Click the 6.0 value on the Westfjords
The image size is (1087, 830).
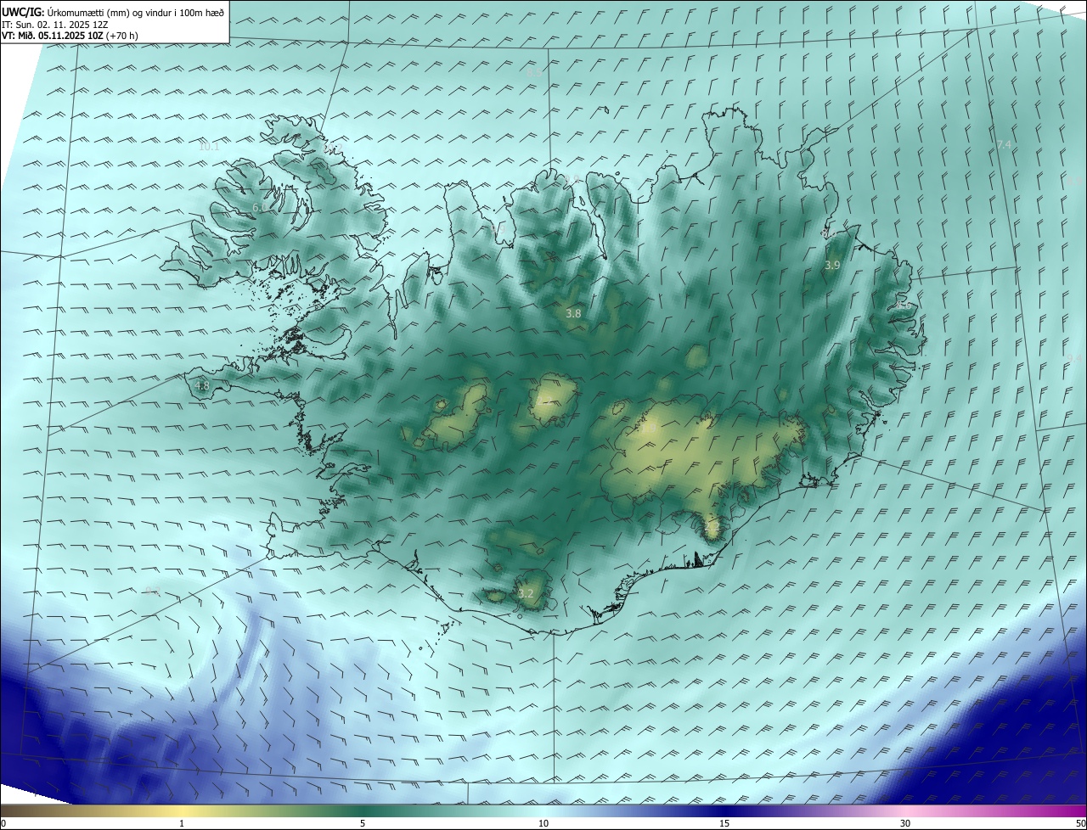click(x=260, y=207)
